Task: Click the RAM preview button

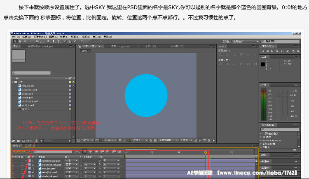Action: (x=298, y=51)
